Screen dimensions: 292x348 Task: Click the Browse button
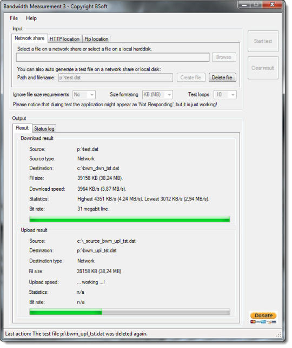tap(224, 57)
